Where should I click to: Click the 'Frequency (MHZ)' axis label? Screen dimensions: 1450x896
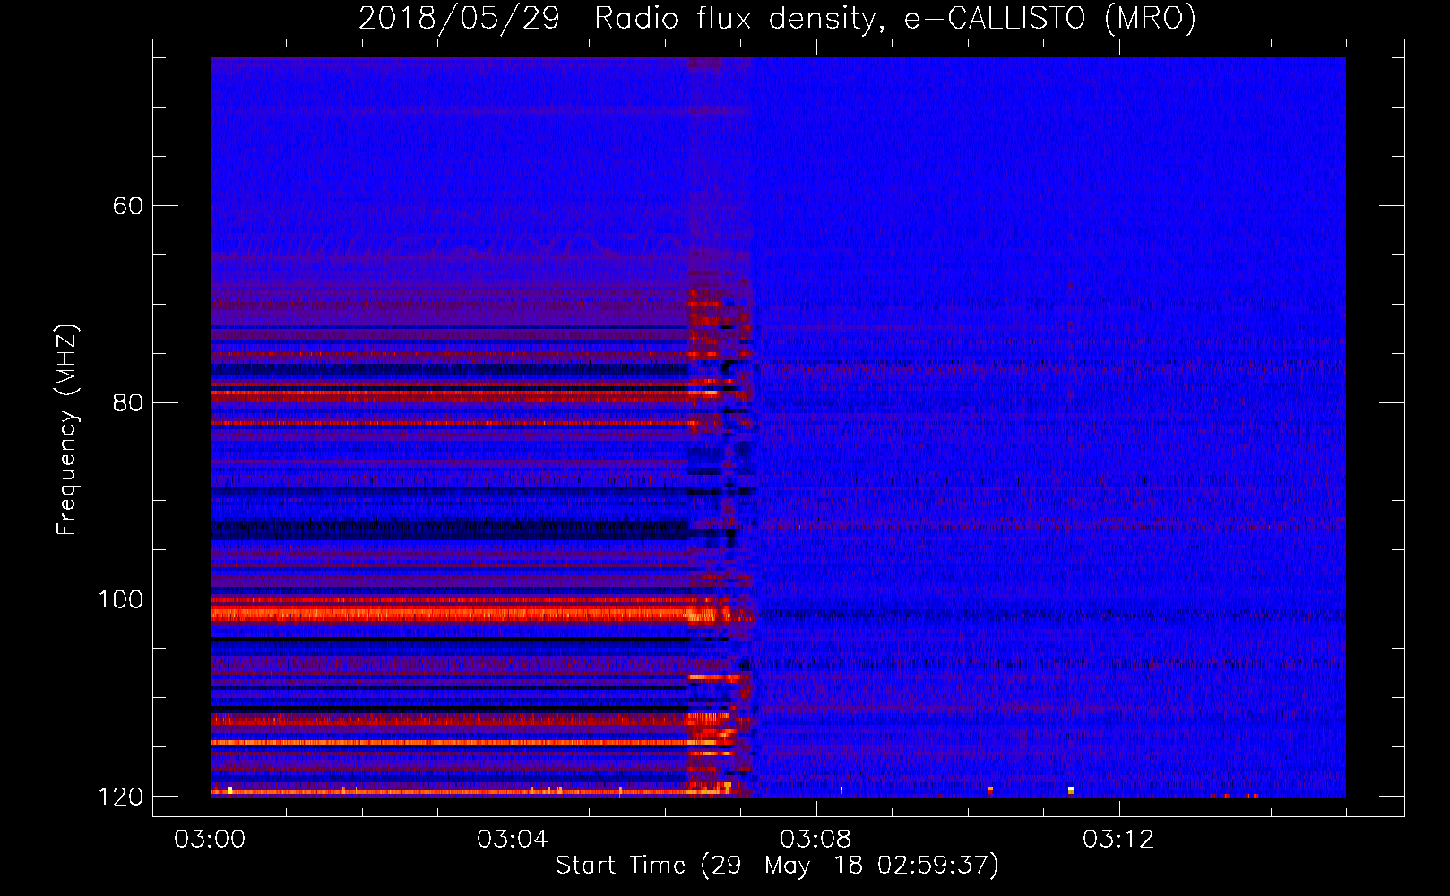(67, 430)
